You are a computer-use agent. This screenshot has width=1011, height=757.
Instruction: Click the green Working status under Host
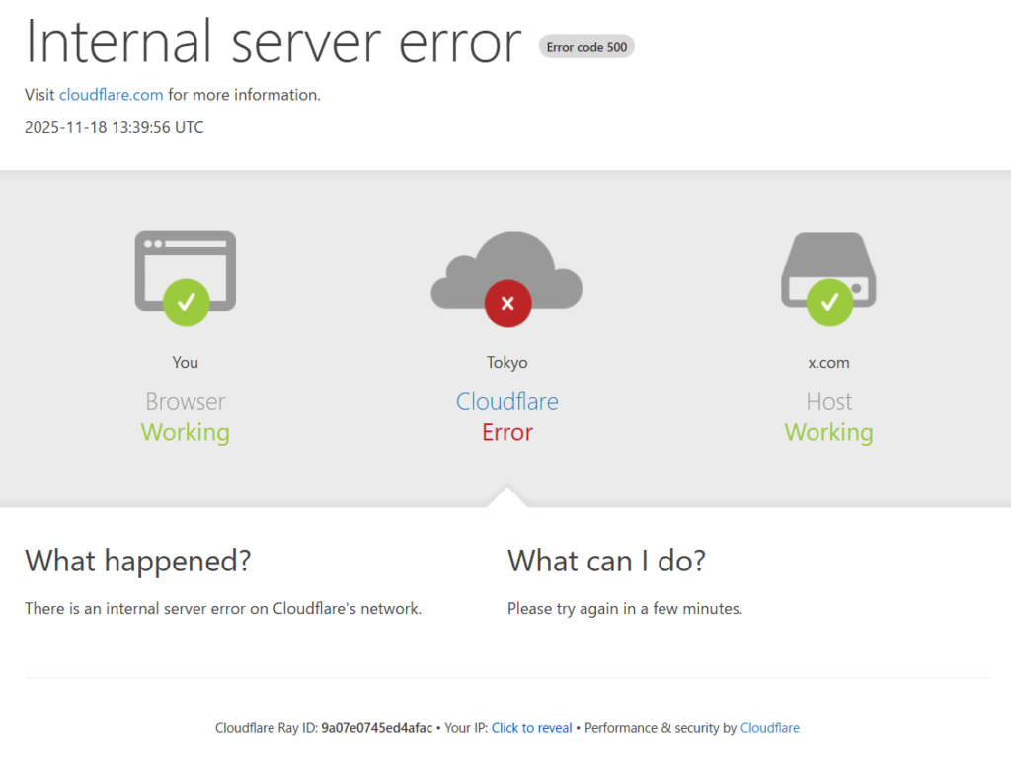[828, 432]
